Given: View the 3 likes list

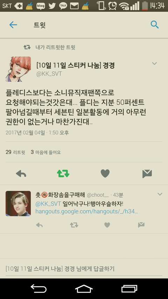Looking at the screenshot, I should click(x=46, y=152).
